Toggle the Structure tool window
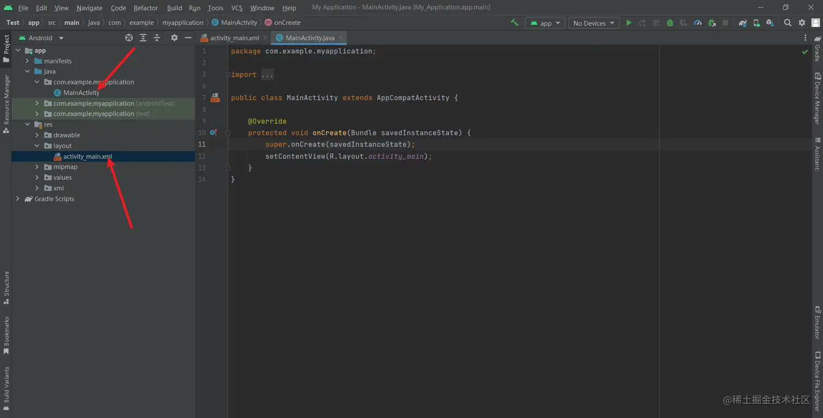This screenshot has width=823, height=418. click(6, 288)
